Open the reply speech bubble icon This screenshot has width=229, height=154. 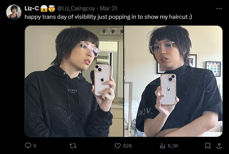28,146
